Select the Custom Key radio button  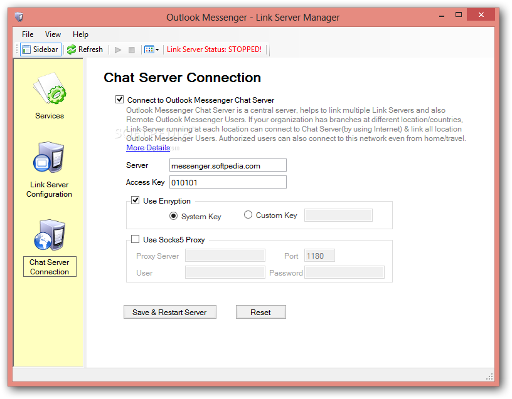[248, 214]
